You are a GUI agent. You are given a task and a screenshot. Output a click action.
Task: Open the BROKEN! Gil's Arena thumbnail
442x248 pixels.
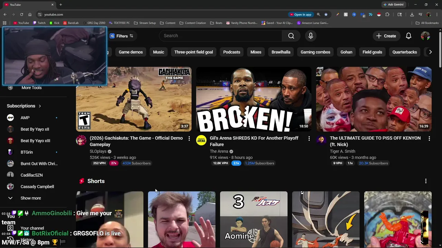tap(254, 99)
